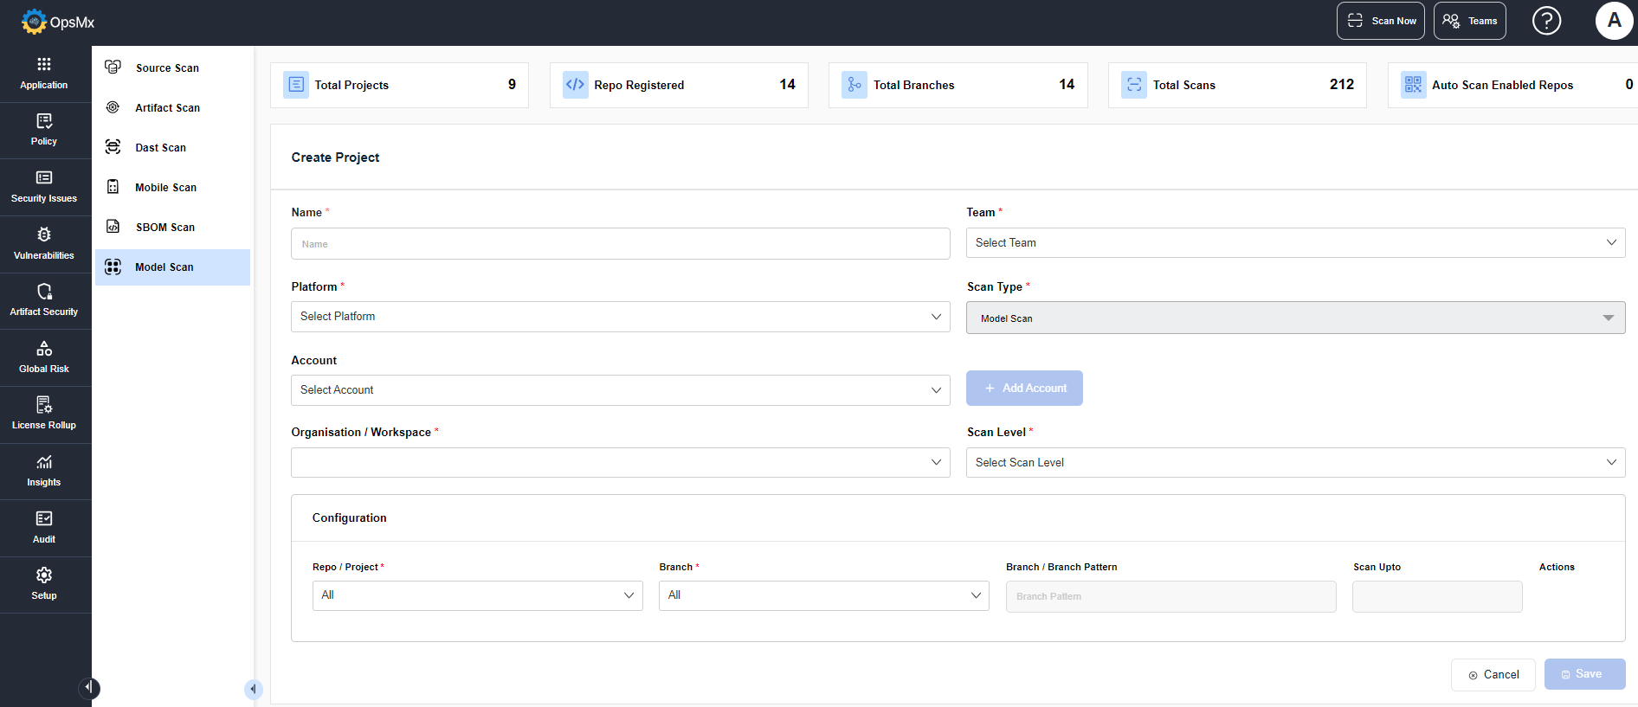The height and width of the screenshot is (707, 1638).
Task: Open the Repo / Project dropdown
Action: [x=477, y=595]
